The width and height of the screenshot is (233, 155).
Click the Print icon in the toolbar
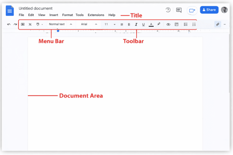point(23,24)
